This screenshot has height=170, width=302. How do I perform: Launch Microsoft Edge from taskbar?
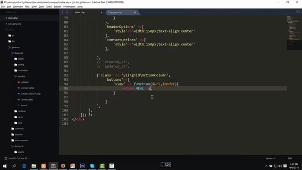pos(24,166)
